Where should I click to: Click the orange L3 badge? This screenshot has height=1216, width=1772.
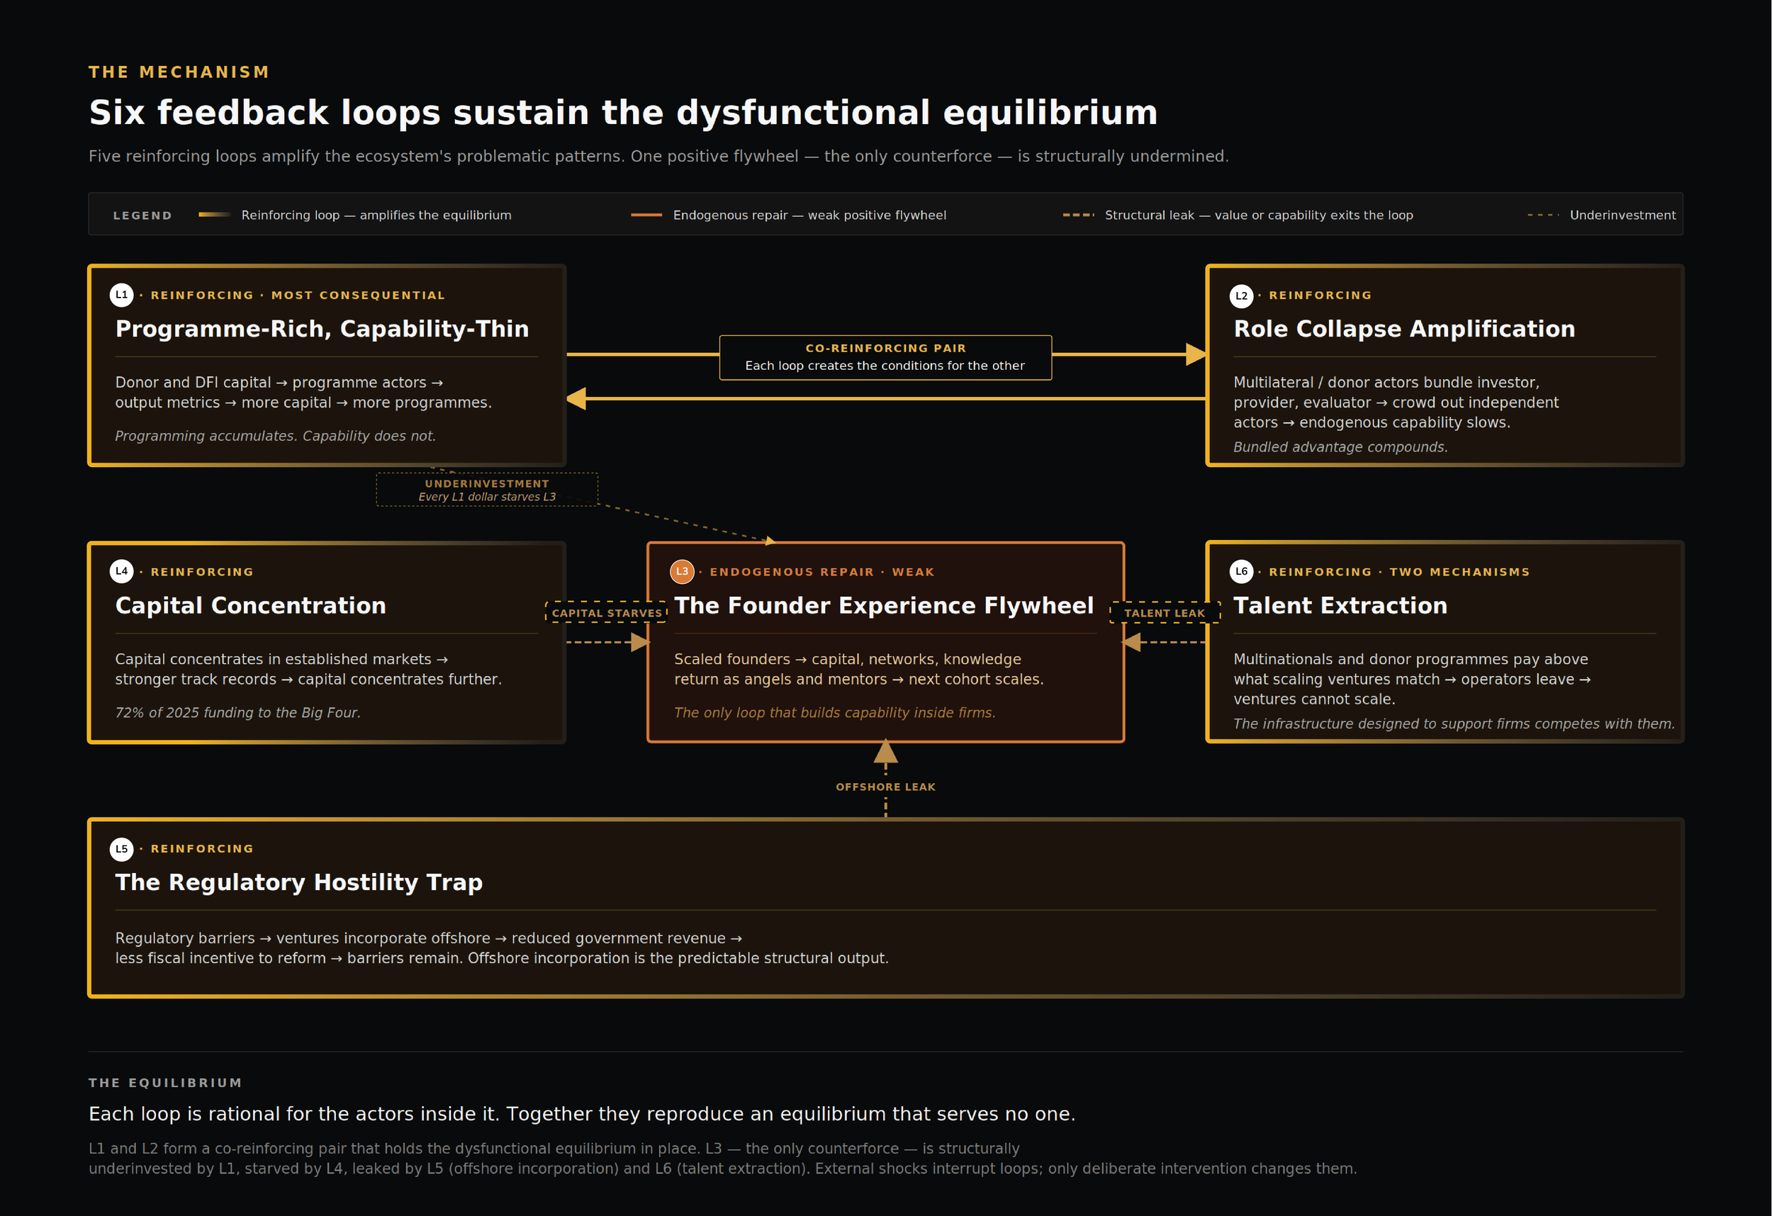[682, 571]
